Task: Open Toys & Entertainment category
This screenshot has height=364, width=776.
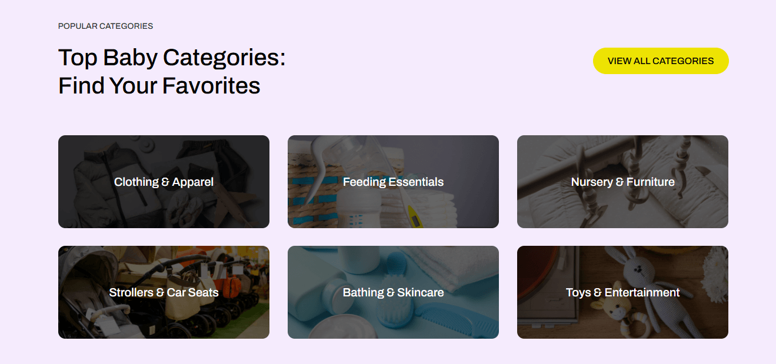Action: tap(622, 293)
